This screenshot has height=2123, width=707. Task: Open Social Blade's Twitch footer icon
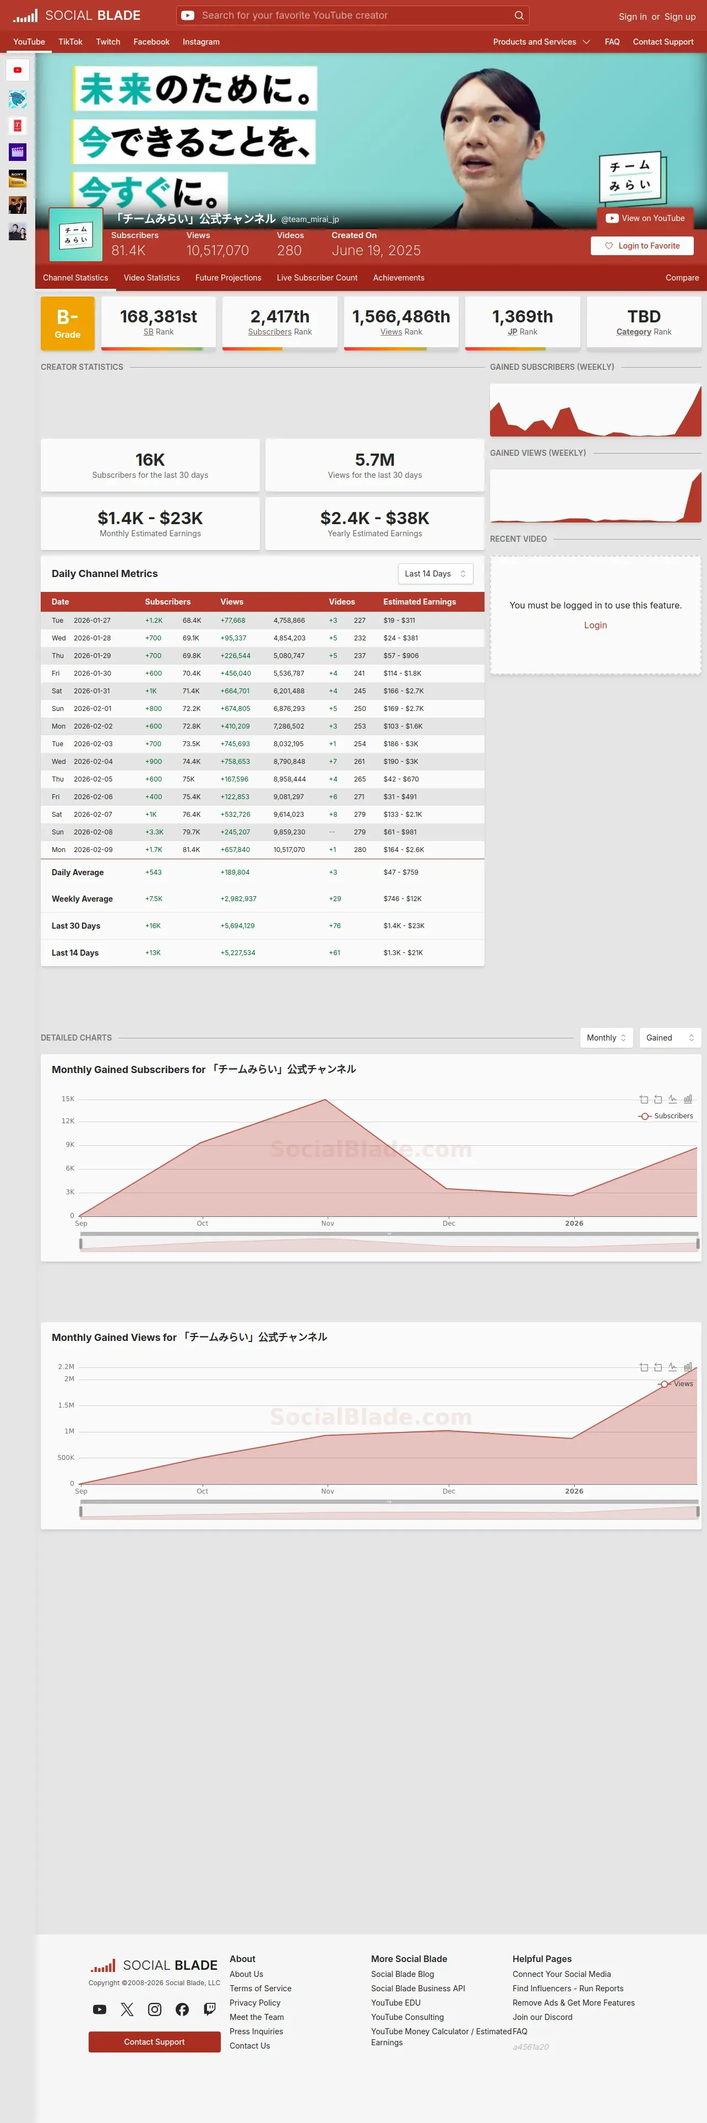[x=210, y=2009]
